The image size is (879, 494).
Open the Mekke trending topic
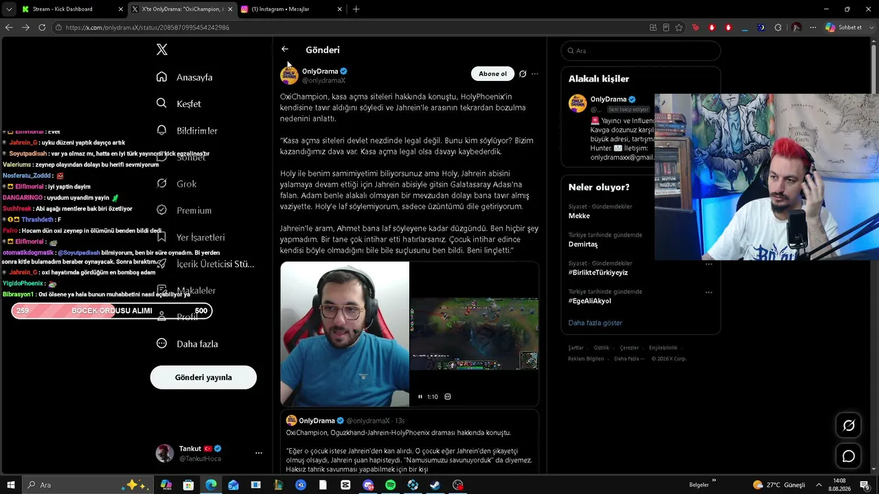click(x=579, y=216)
